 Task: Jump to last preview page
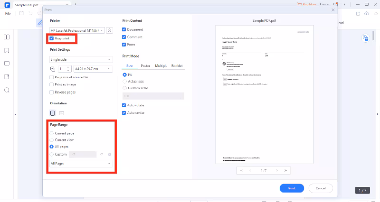(x=285, y=170)
